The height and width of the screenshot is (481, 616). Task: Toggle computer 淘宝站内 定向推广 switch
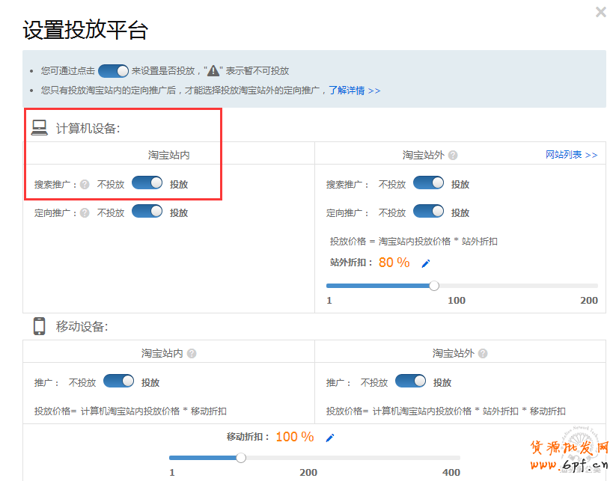[147, 212]
